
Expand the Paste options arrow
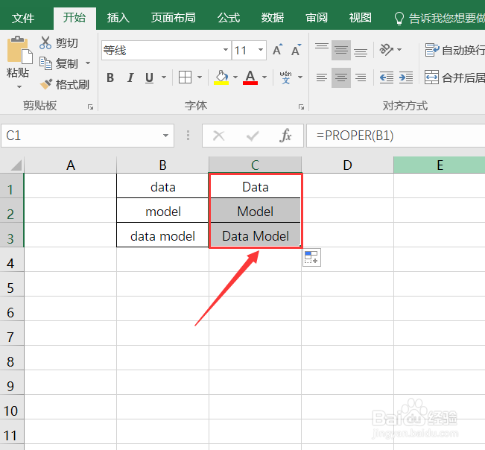(19, 86)
